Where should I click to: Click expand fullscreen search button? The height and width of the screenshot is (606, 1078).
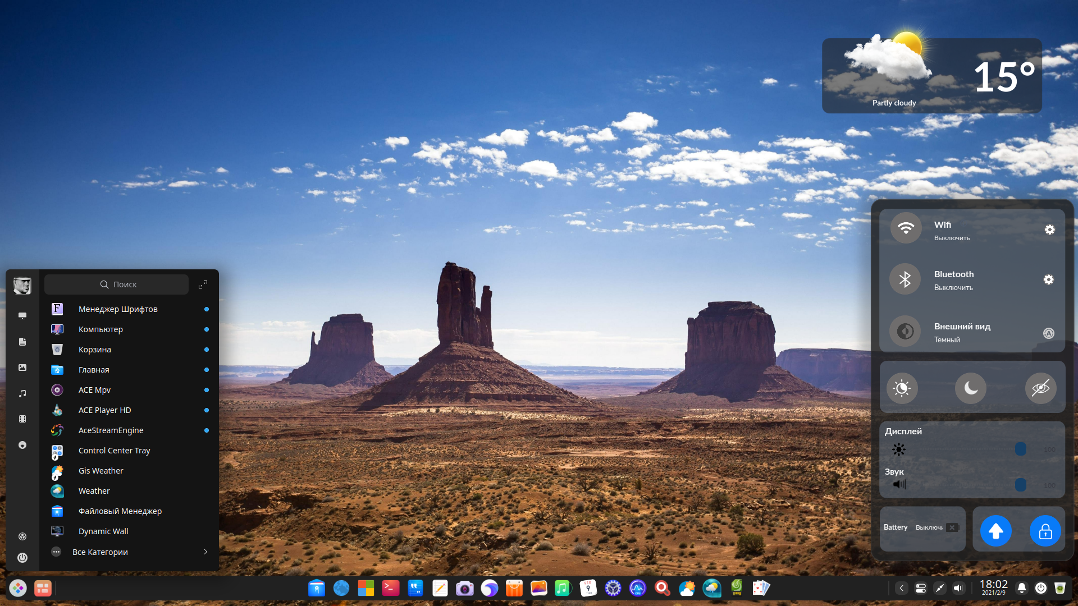tap(203, 284)
